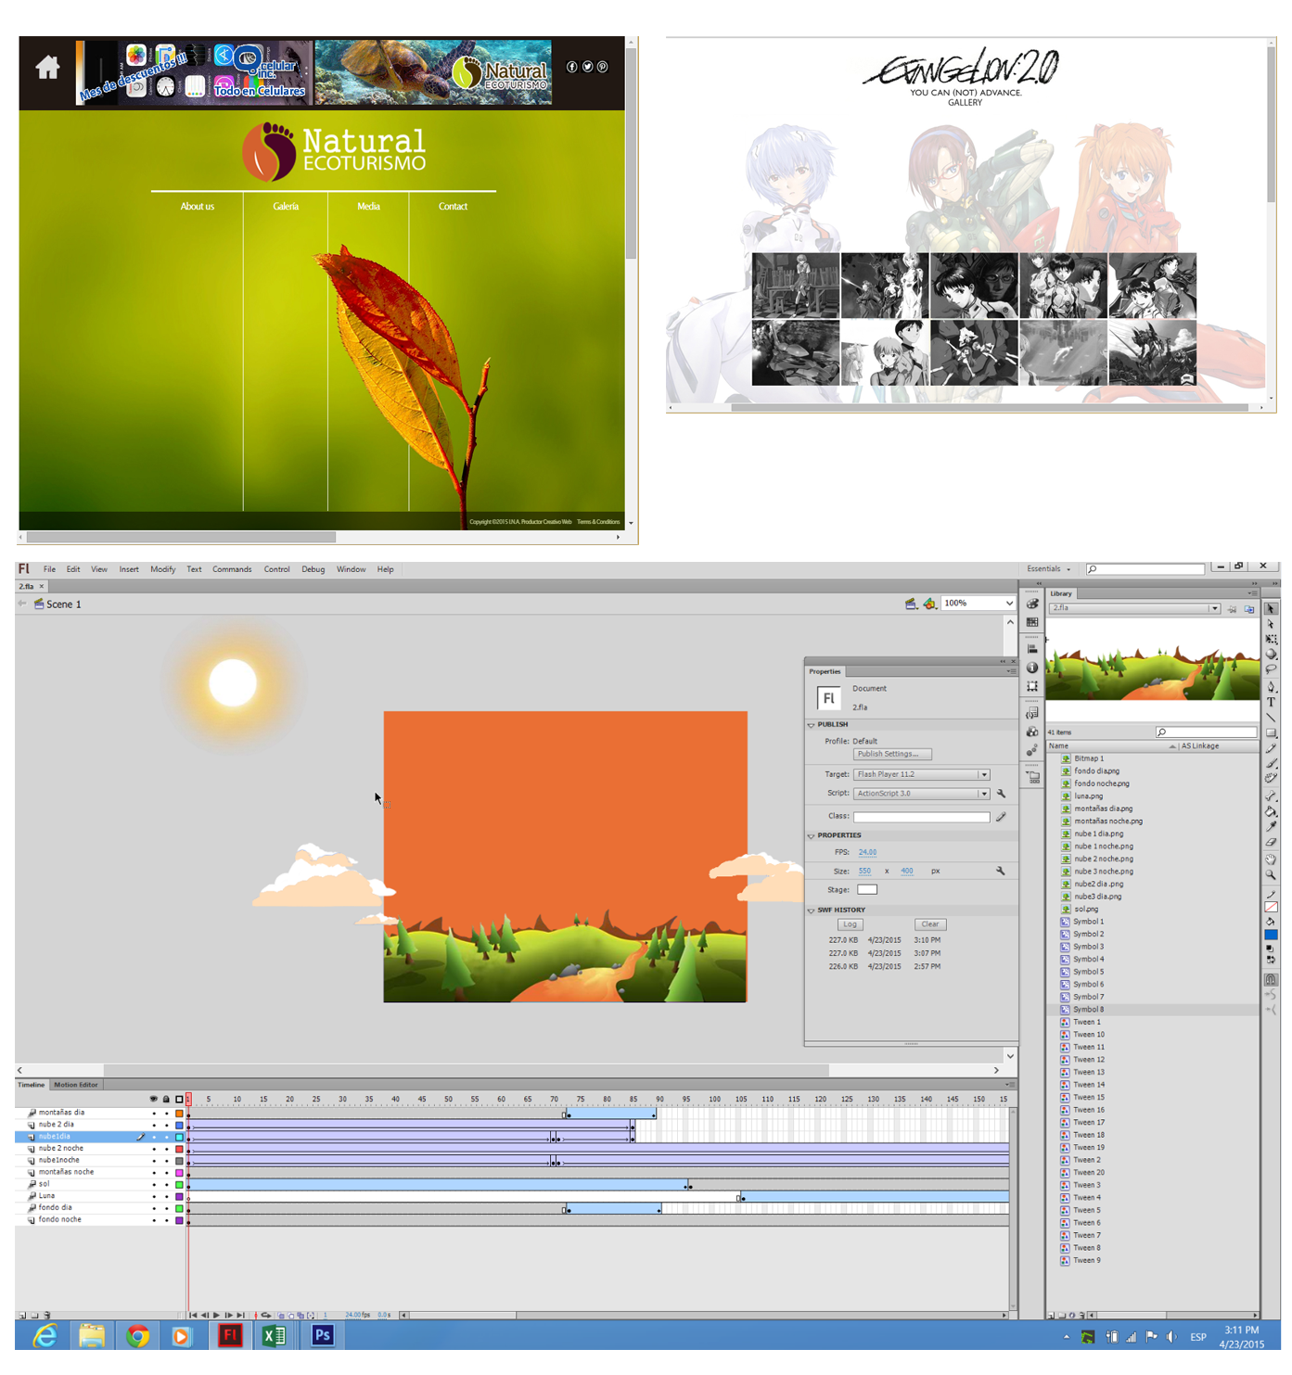Click the Galeria menu link on Natural Ecoturismo page
This screenshot has width=1292, height=1375.
pyautogui.click(x=286, y=207)
